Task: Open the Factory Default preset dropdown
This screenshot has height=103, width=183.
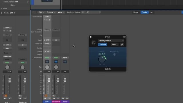Action: pos(111,41)
